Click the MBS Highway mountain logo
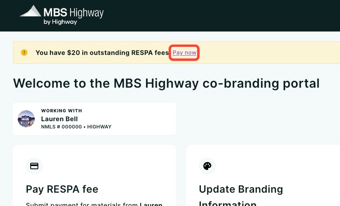The image size is (340, 206). pos(31,11)
